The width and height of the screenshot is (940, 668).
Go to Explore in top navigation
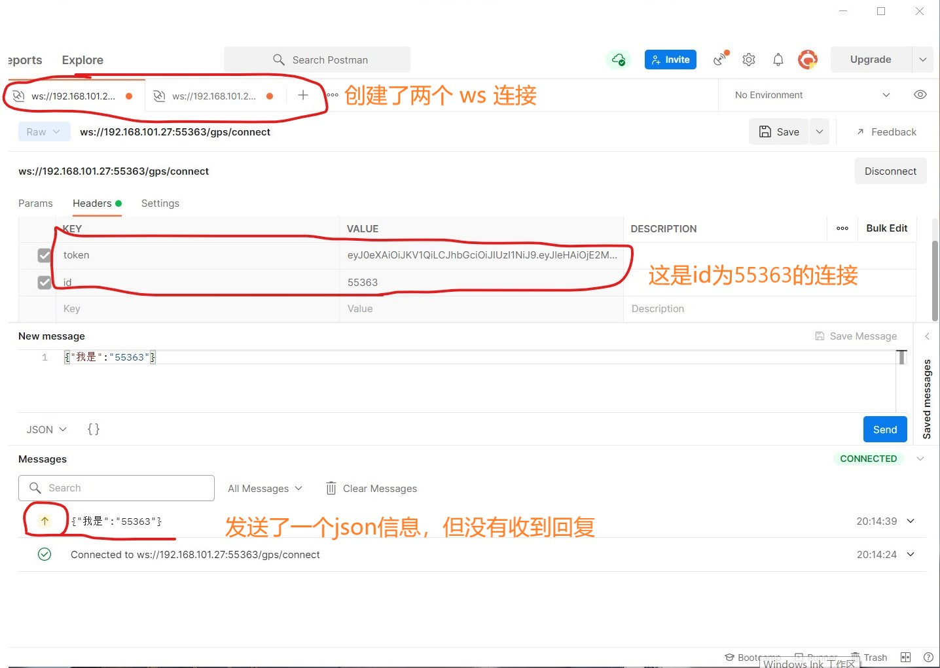[82, 60]
